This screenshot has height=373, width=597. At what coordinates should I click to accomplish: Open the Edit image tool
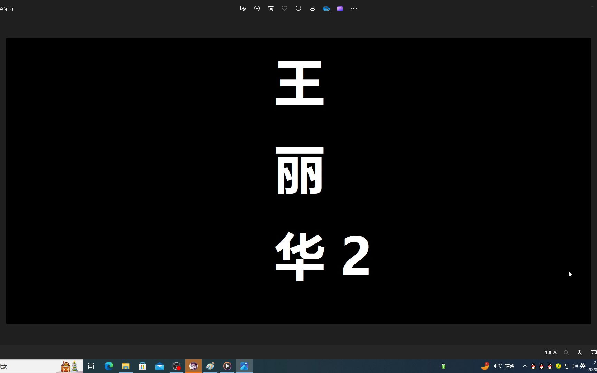[x=243, y=8]
